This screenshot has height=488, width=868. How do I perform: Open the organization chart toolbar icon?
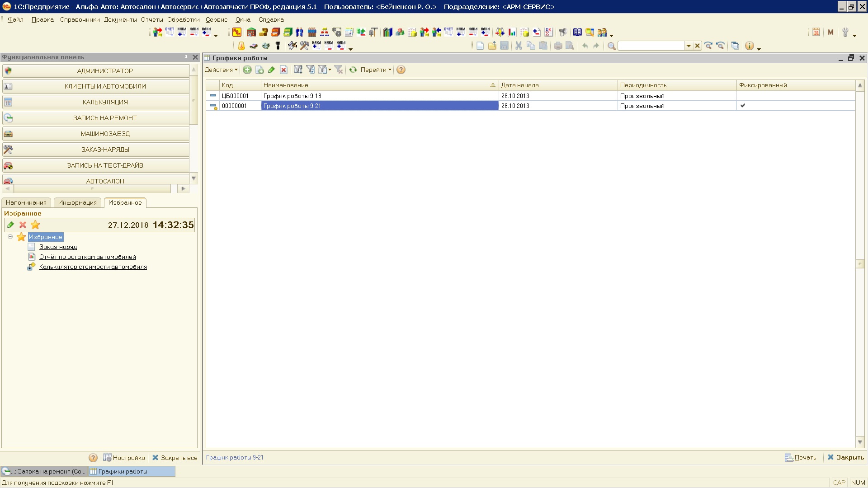pyautogui.click(x=324, y=32)
